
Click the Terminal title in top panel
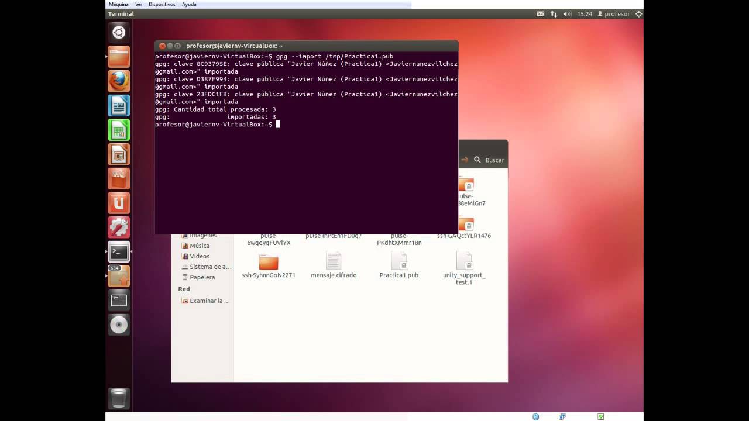pos(121,14)
